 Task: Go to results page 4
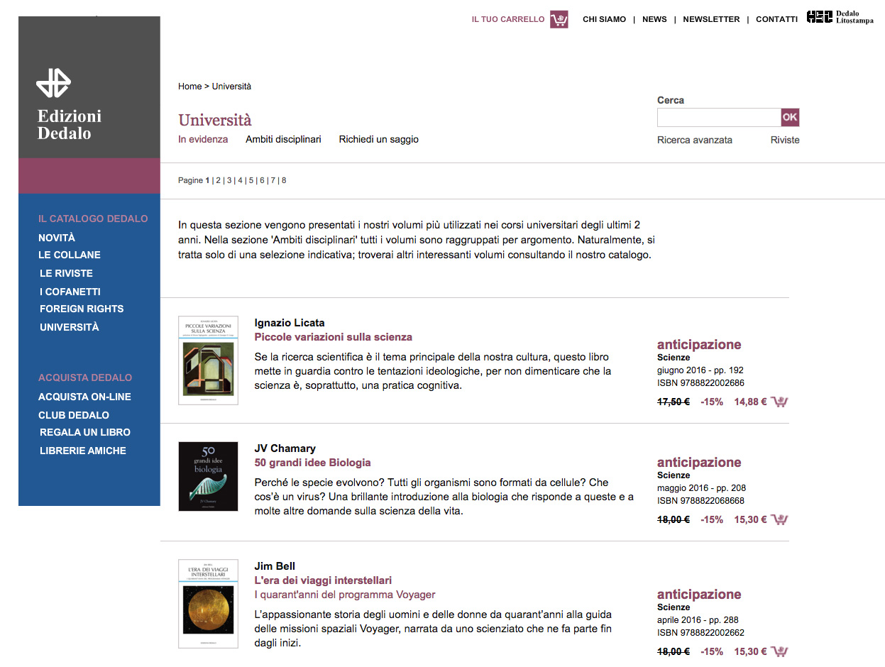click(241, 180)
